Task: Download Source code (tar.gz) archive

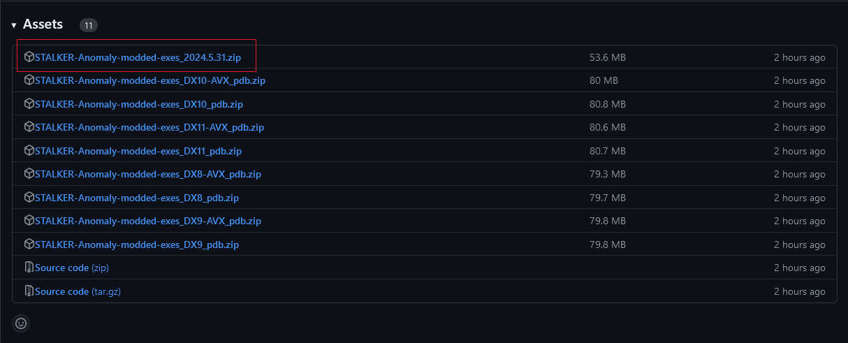Action: 78,291
